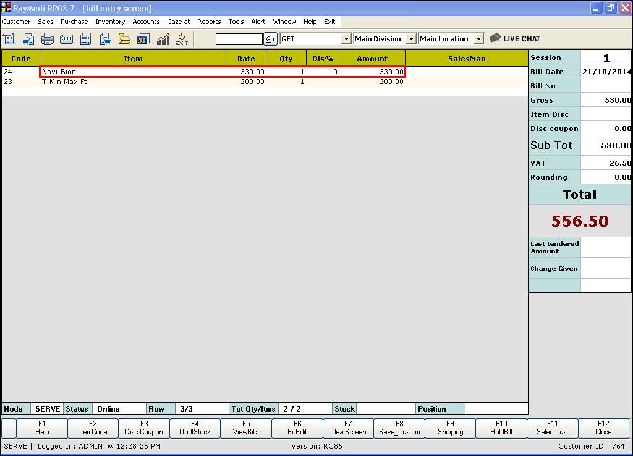Click the bar chart graph icon
633x456 pixels.
coord(163,39)
